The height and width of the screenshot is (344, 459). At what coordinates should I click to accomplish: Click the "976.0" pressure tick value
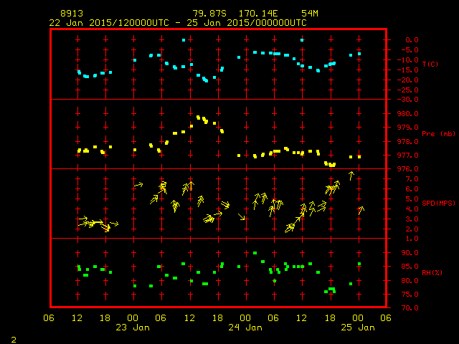pos(408,169)
